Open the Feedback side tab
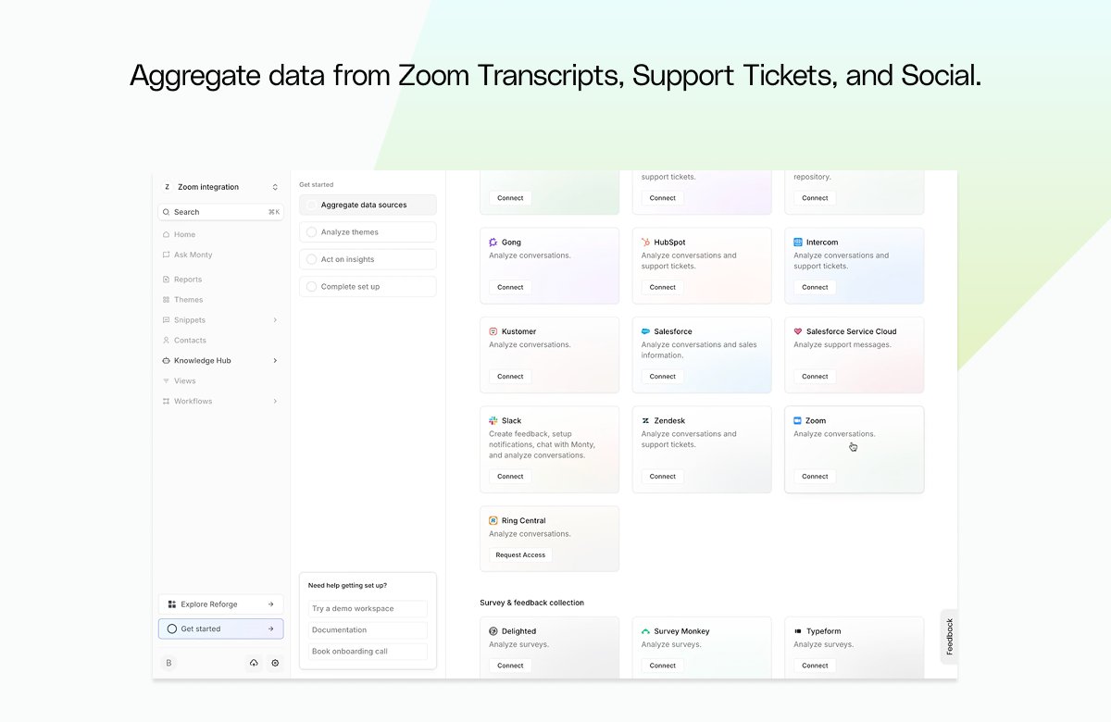The width and height of the screenshot is (1111, 722). [949, 637]
